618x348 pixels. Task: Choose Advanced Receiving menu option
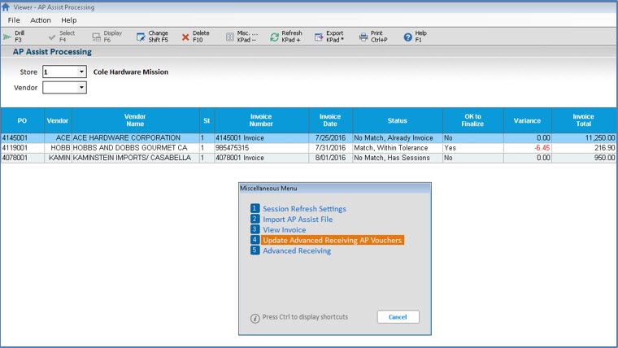[x=296, y=251]
